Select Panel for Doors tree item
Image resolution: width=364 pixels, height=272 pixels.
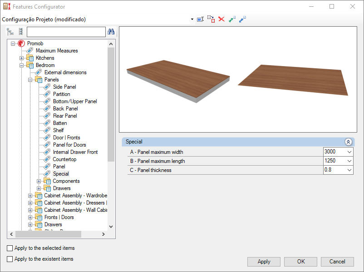click(69, 145)
